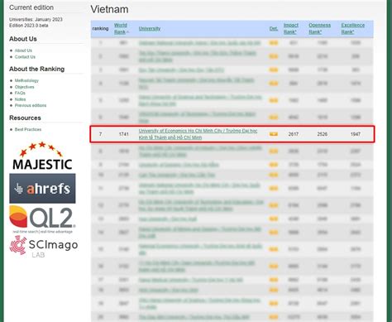The height and width of the screenshot is (322, 392).
Task: Click the ranking number 7 cell
Action: click(100, 134)
